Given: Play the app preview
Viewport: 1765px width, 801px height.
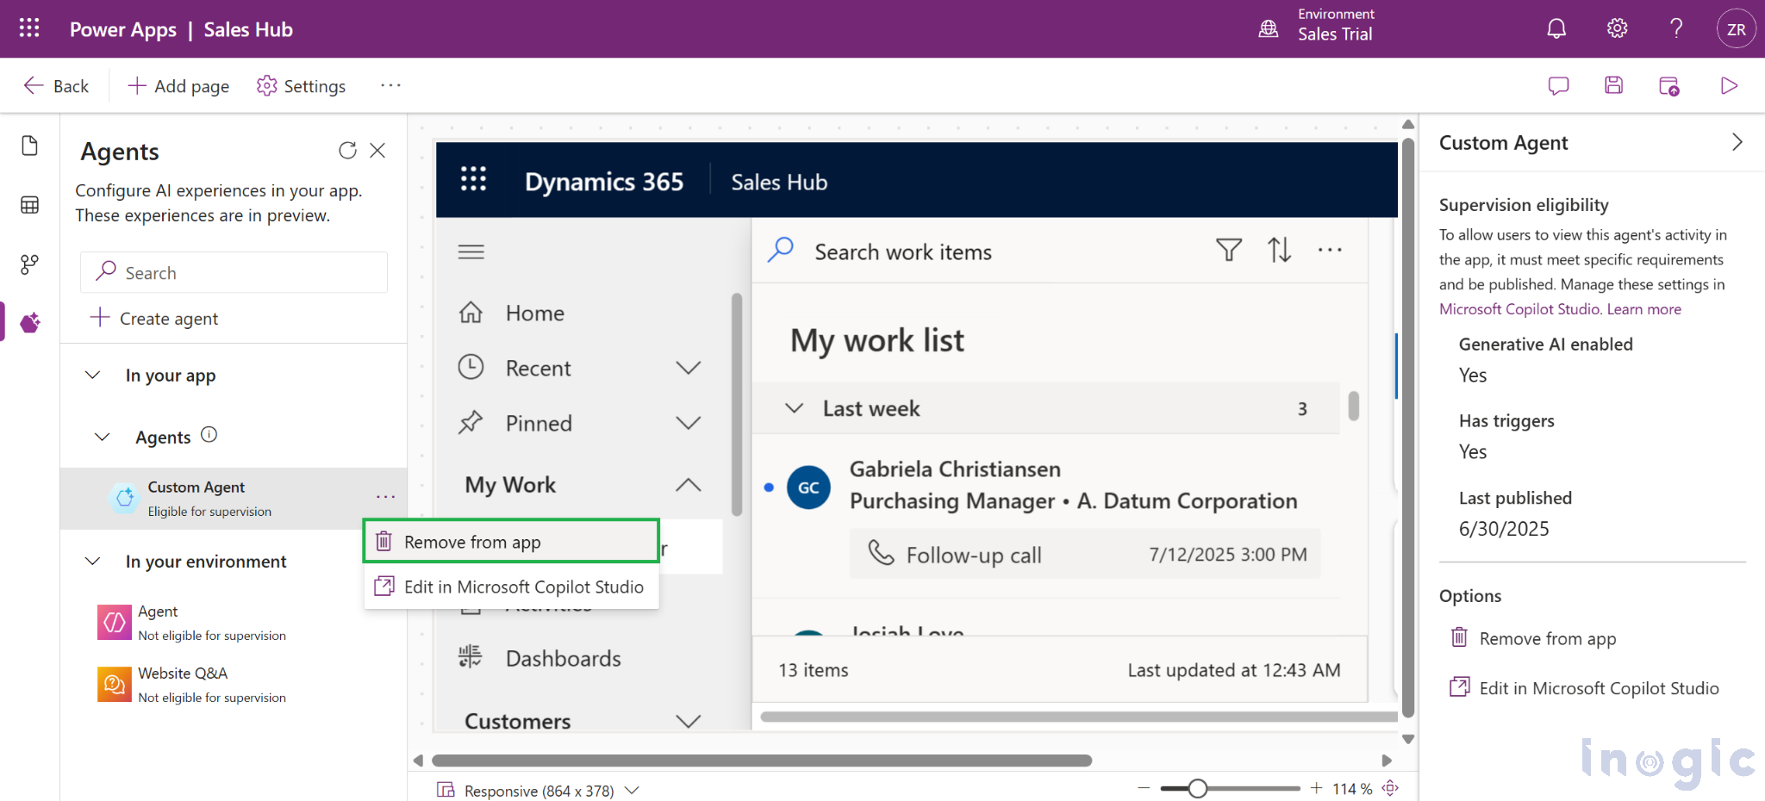Looking at the screenshot, I should pyautogui.click(x=1728, y=85).
